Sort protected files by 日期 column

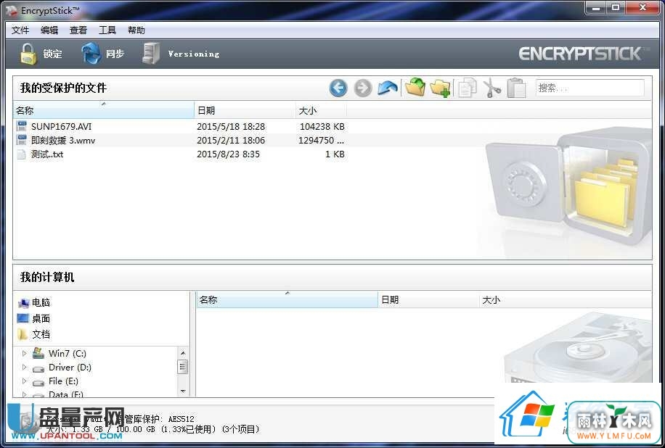(245, 110)
